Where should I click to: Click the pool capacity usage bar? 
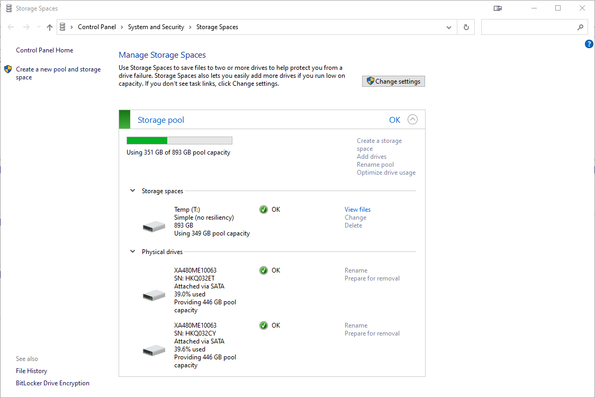point(179,141)
